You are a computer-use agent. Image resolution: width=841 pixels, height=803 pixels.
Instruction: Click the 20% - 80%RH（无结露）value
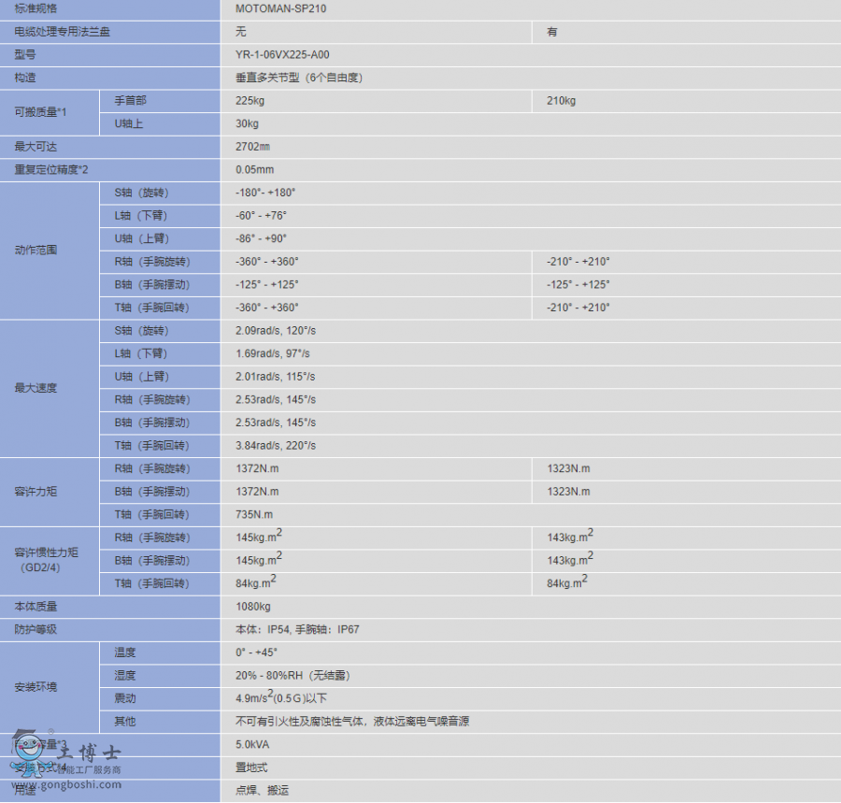292,676
